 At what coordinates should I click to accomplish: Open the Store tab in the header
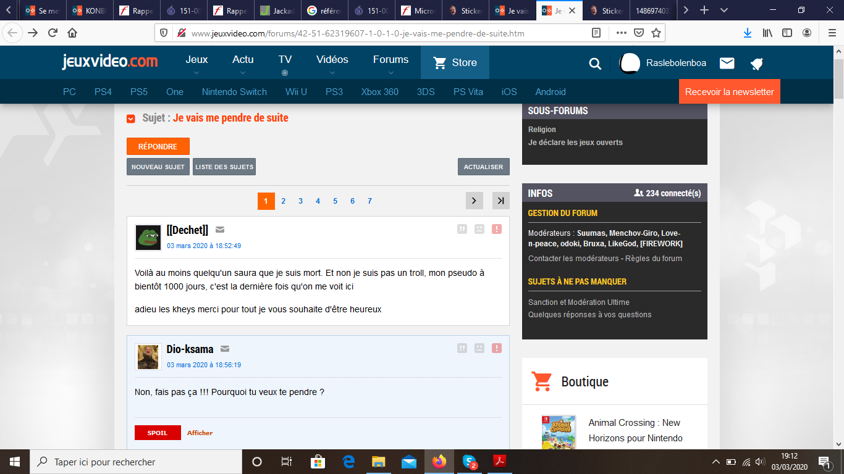tap(455, 62)
